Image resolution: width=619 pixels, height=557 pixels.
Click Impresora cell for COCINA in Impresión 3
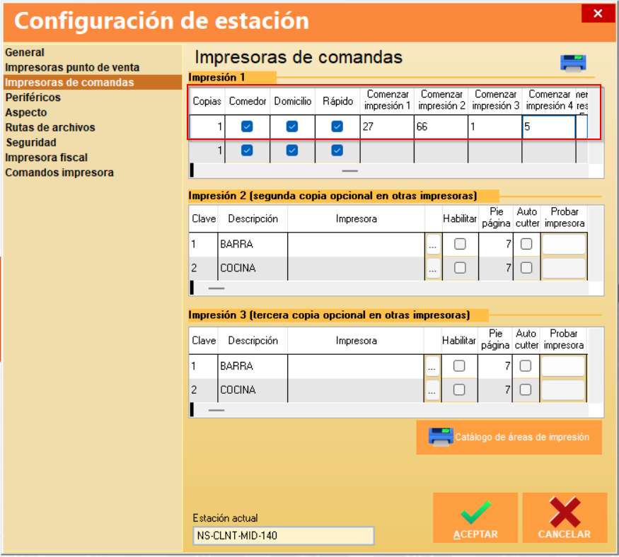click(356, 390)
